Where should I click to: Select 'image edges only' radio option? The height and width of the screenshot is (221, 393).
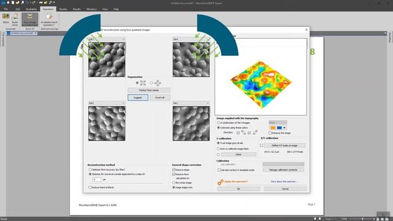click(173, 187)
